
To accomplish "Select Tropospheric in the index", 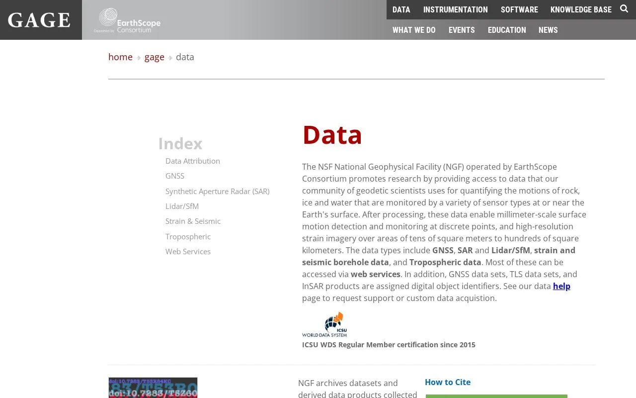I will point(188,236).
